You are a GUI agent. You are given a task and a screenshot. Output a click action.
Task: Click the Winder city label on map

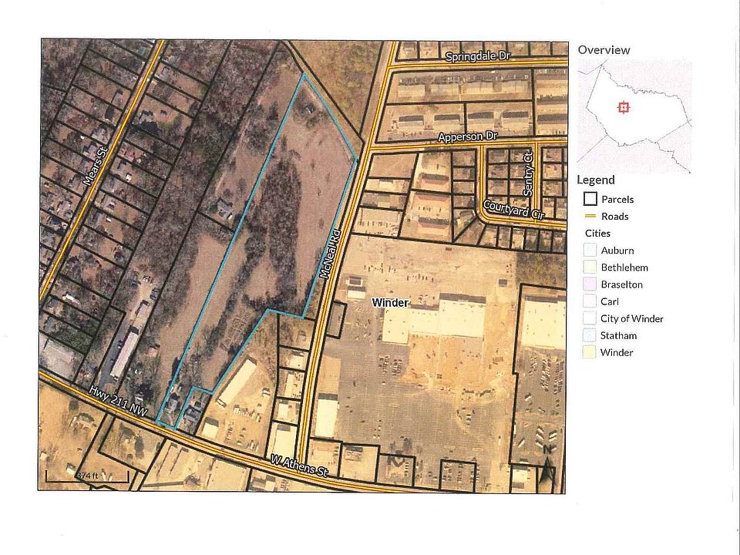pyautogui.click(x=390, y=303)
